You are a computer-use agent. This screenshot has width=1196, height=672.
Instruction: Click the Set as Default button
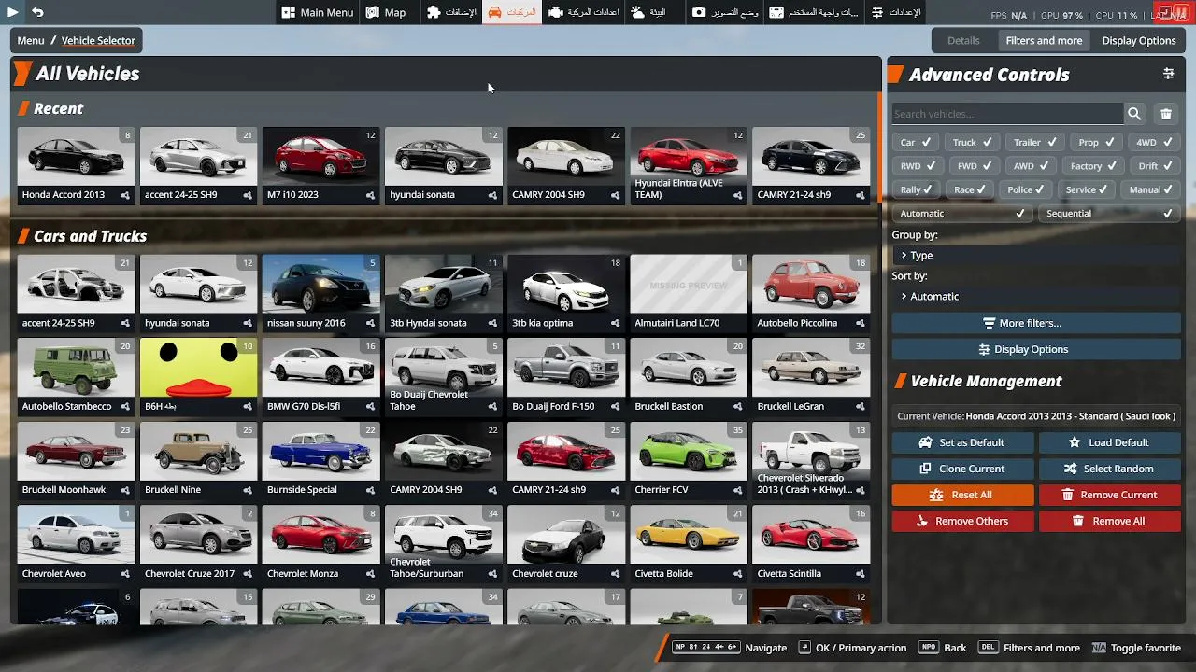962,442
